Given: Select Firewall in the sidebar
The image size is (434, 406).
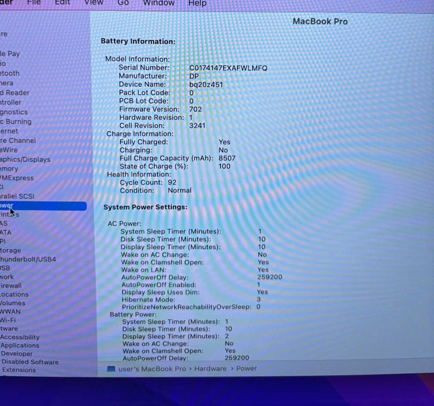Looking at the screenshot, I should [11, 285].
